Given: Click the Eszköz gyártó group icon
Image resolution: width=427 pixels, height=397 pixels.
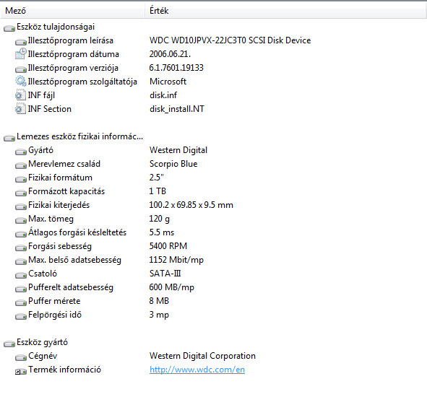Looking at the screenshot, I should pos(9,344).
